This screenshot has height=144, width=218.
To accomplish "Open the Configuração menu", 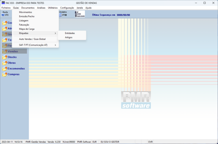I will click(67, 8).
